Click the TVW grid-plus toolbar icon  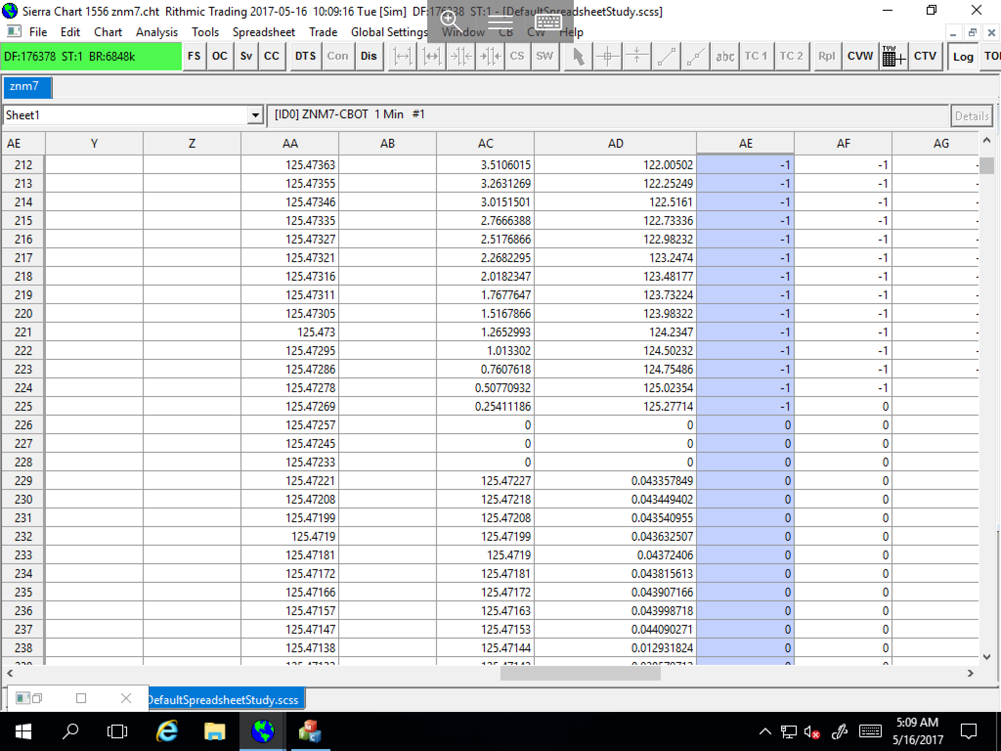tap(894, 57)
